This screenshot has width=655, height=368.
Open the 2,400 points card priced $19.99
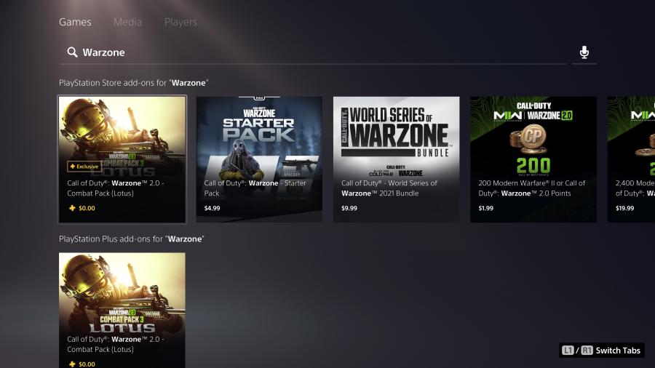(631, 159)
